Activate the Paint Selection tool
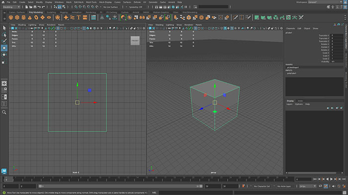This screenshot has height=195, width=348. click(x=4, y=41)
